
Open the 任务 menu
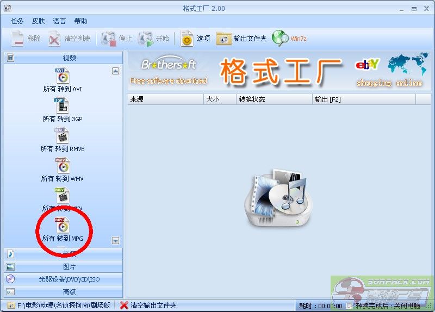[x=17, y=21]
